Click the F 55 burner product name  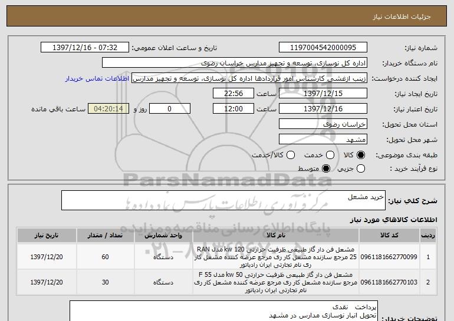(275, 282)
